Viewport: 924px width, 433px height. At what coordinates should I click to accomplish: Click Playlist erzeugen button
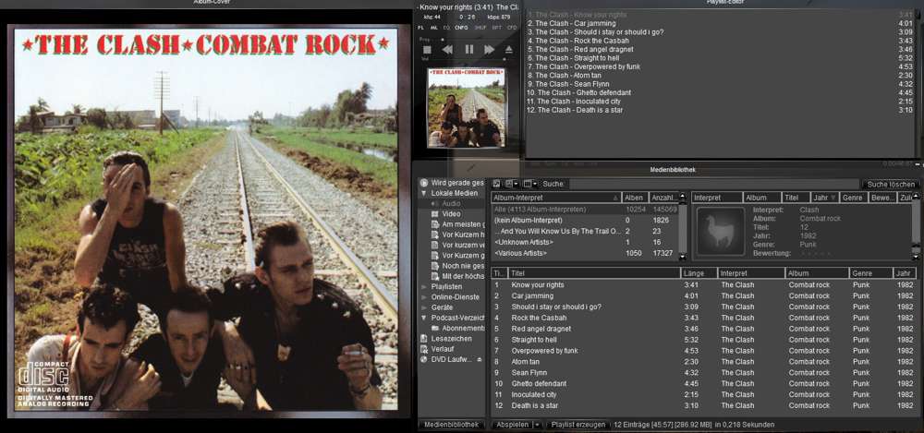577,425
